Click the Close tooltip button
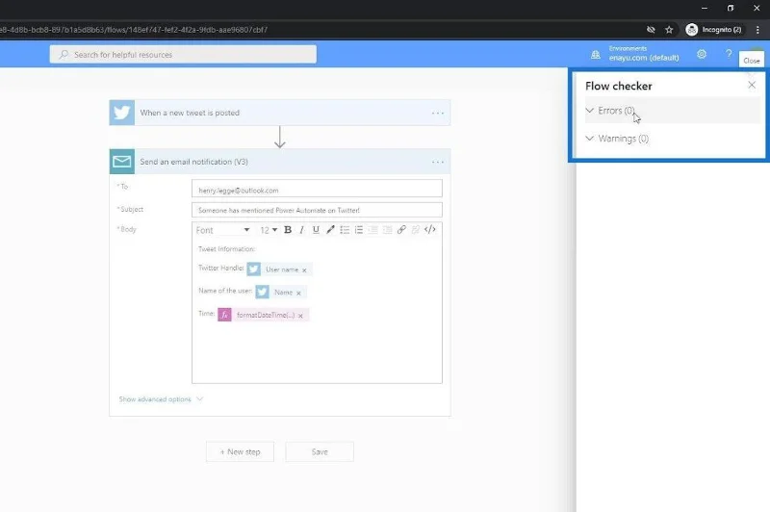The height and width of the screenshot is (512, 770). (x=752, y=61)
